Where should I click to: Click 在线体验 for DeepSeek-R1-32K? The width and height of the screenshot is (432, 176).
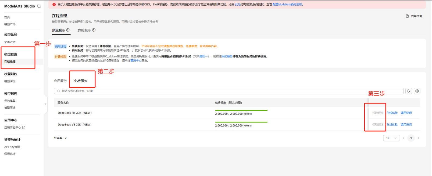click(392, 113)
